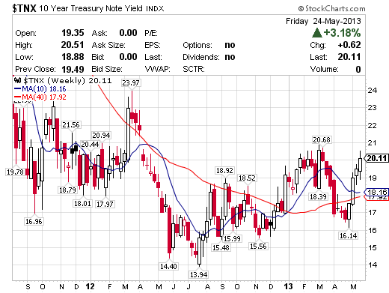Select the $TNX ticker symbol in the title
The height and width of the screenshot is (293, 389).
click(25, 8)
